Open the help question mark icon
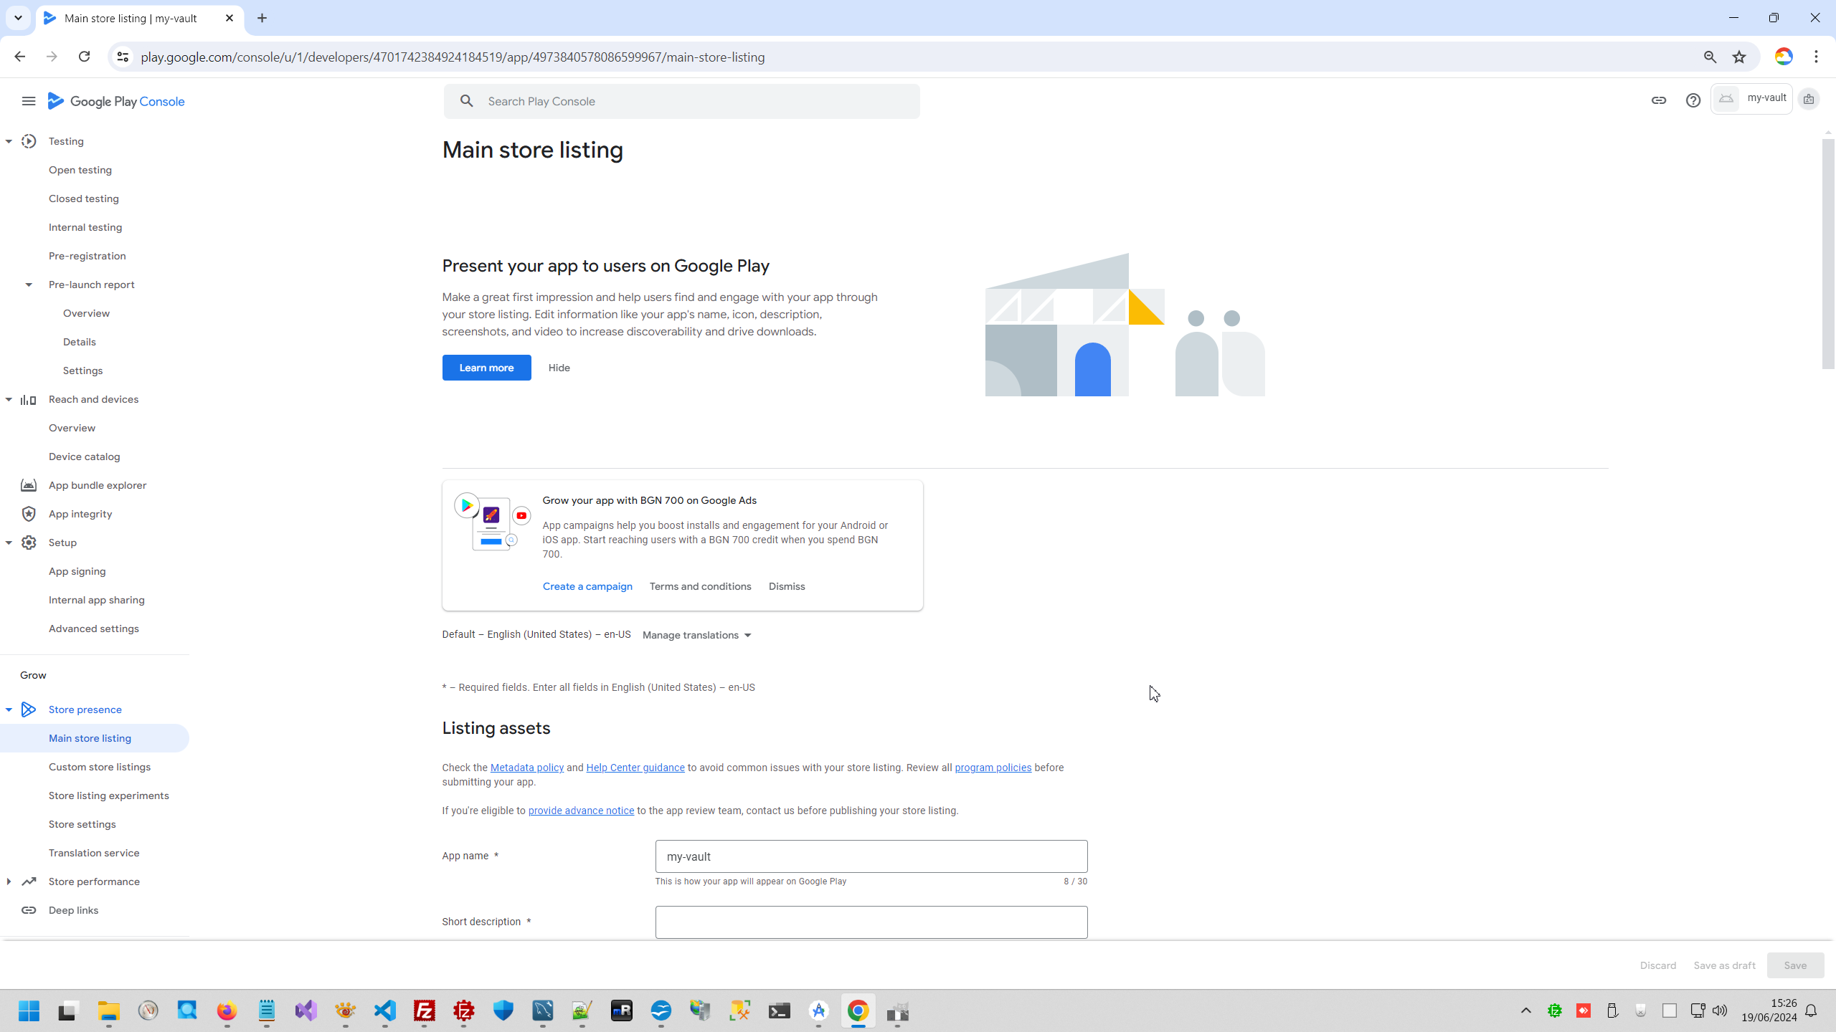 pos(1693,100)
